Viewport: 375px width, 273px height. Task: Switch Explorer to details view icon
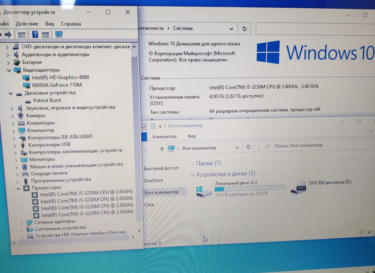(x=362, y=232)
